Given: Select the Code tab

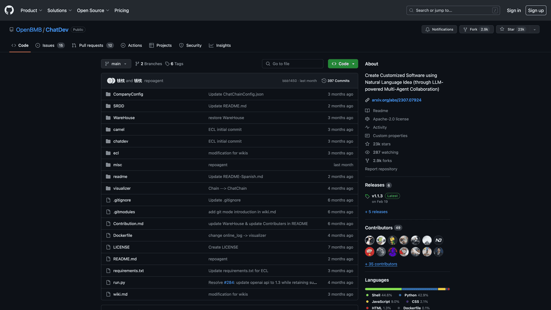Looking at the screenshot, I should point(20,45).
